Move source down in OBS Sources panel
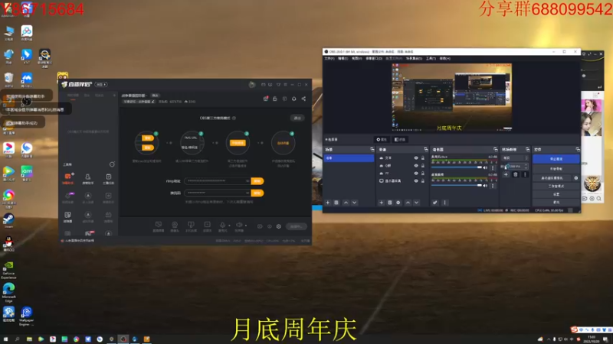Image resolution: width=613 pixels, height=344 pixels. pyautogui.click(x=416, y=203)
